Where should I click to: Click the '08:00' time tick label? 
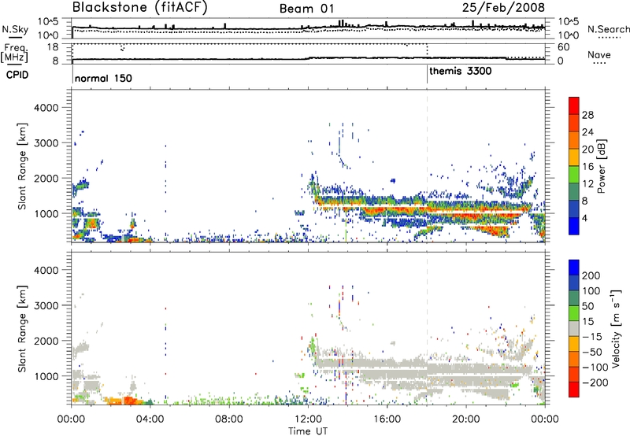tap(229, 419)
